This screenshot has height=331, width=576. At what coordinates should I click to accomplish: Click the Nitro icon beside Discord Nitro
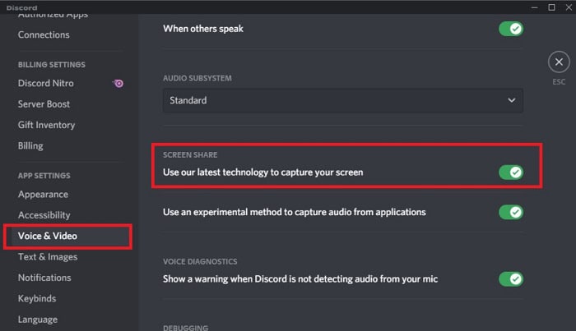(x=118, y=83)
